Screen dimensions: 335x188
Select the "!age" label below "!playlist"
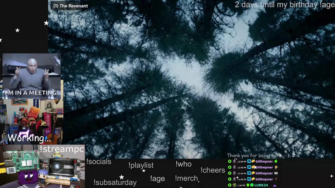(158, 179)
